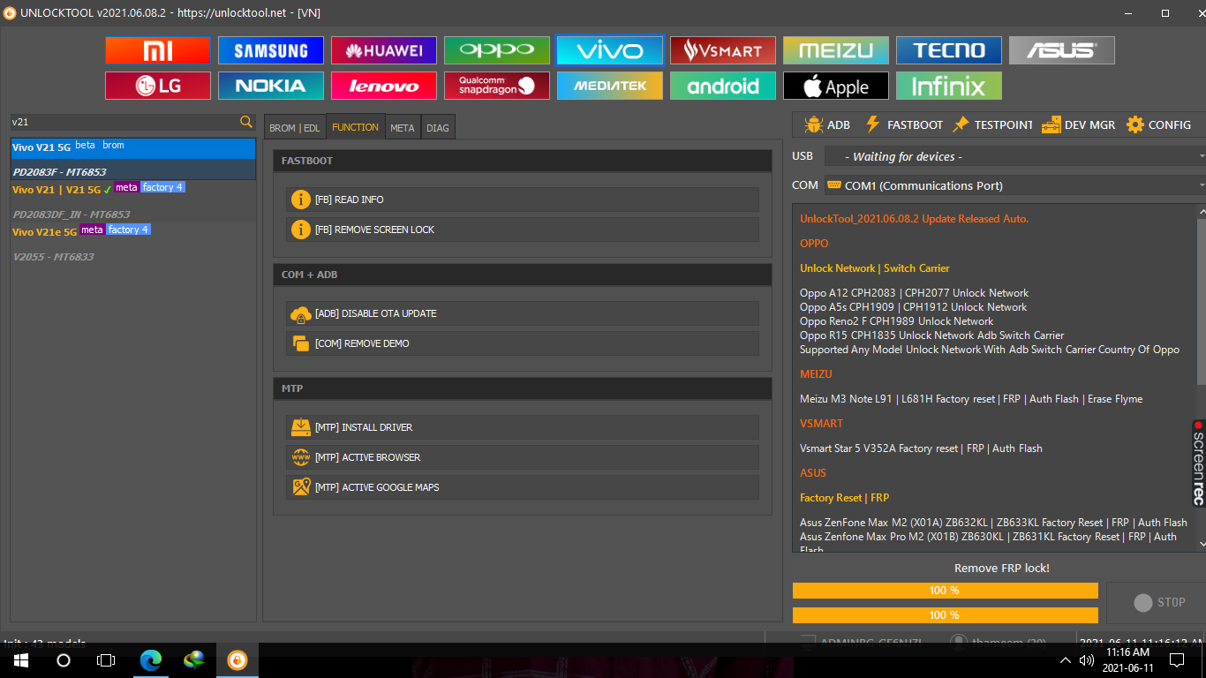
Task: Select the Nokia brand tile
Action: 271,86
